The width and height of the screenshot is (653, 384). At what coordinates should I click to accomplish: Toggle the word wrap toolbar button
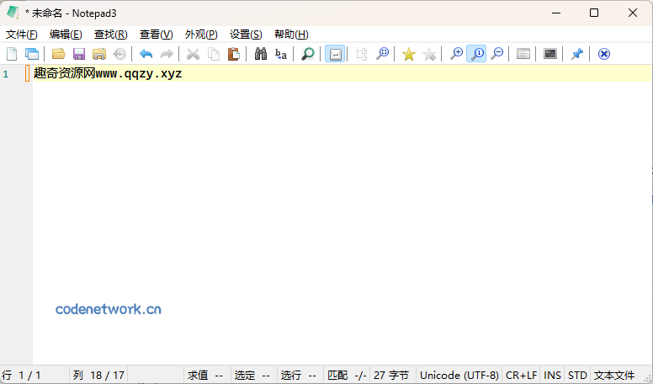point(335,54)
